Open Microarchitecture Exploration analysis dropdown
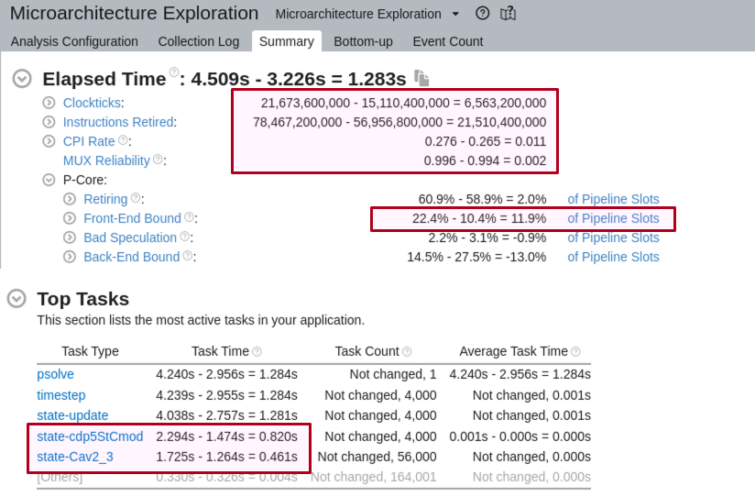The image size is (755, 497). 456,15
